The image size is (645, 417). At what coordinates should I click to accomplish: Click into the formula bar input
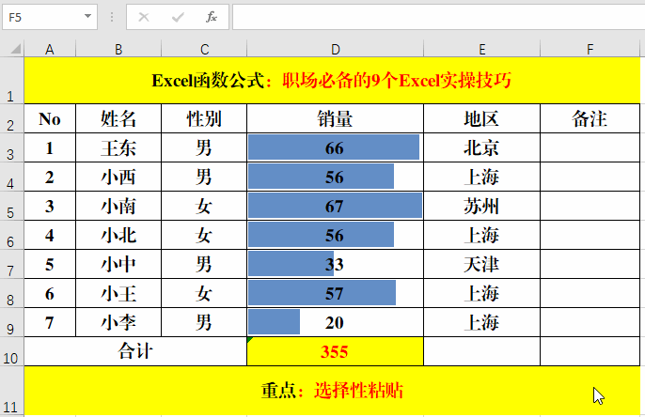tap(438, 17)
